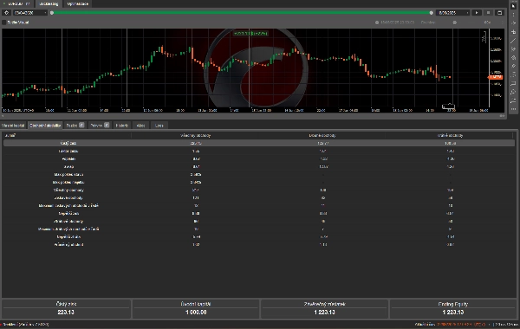Open the Příkazy tab
520x329 pixels.
pos(100,126)
